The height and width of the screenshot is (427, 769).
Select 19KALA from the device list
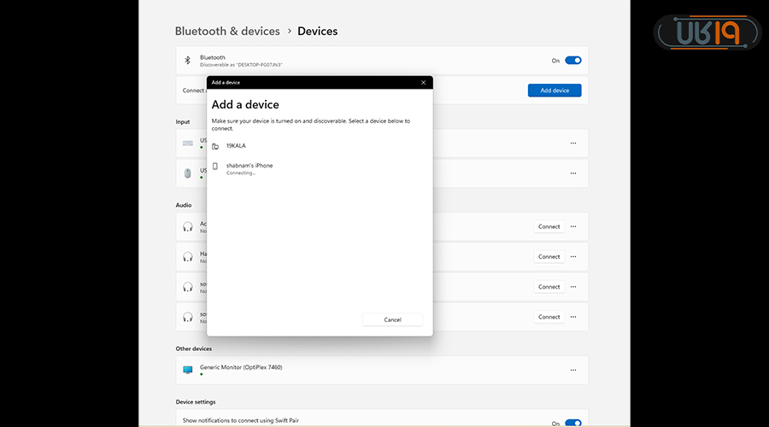point(236,146)
